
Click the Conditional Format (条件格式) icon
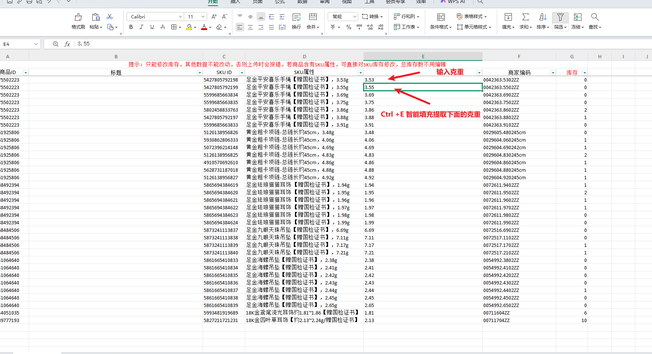coord(441,17)
